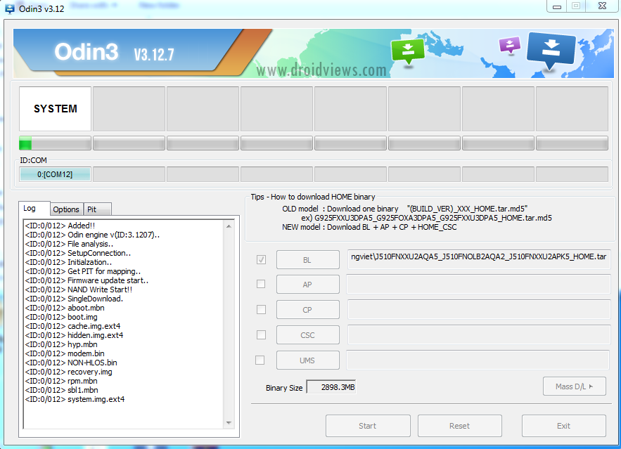Click the 'aboot.mbn' log line
The image size is (621, 449).
point(65,307)
